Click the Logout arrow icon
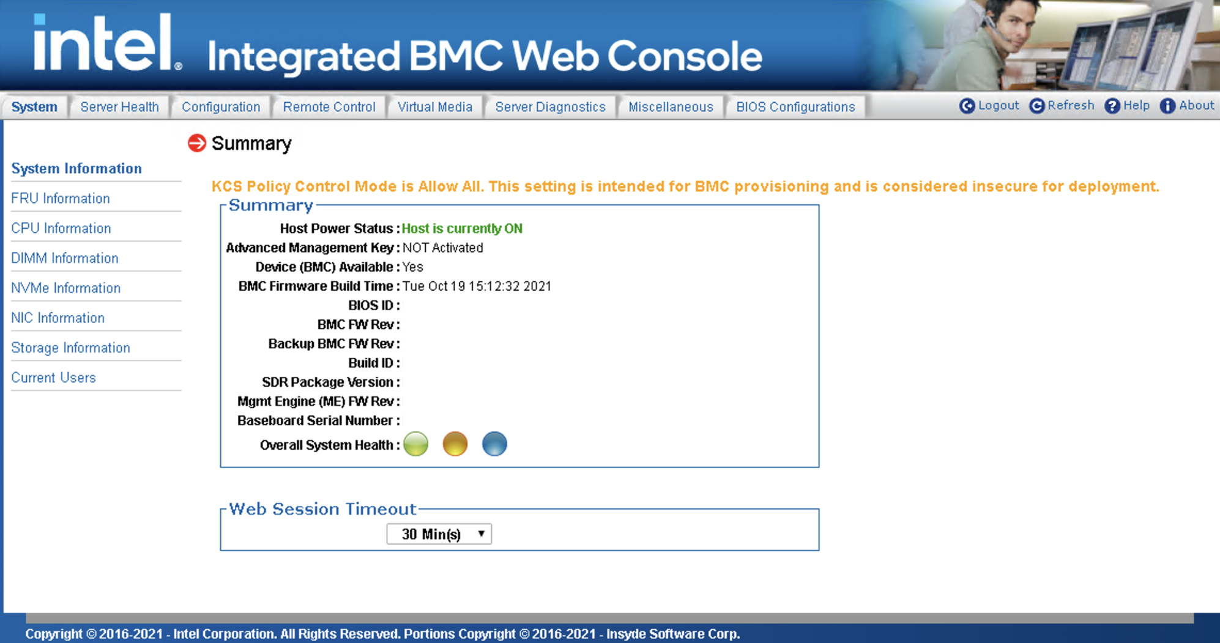The image size is (1220, 643). coord(967,106)
